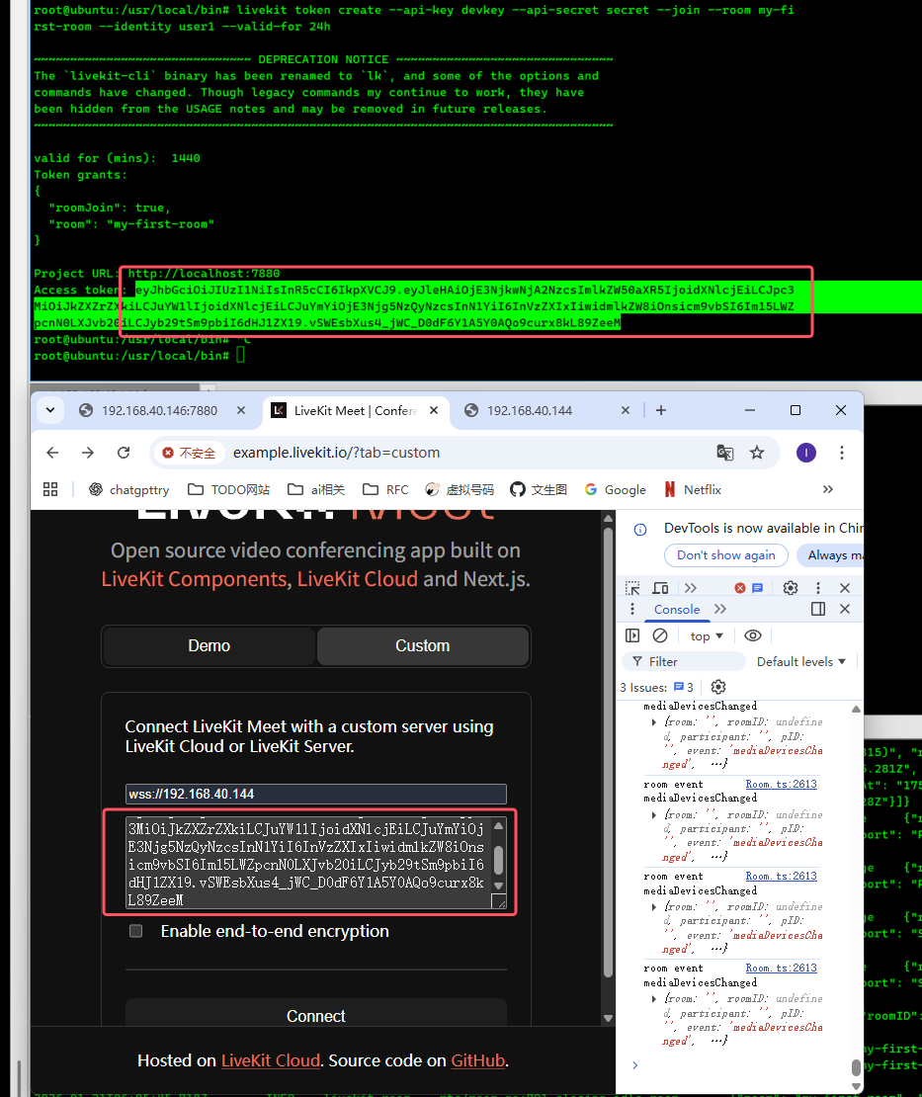Image resolution: width=922 pixels, height=1097 pixels.
Task: Switch to the 192.168.40.144 tab
Action: tap(530, 411)
